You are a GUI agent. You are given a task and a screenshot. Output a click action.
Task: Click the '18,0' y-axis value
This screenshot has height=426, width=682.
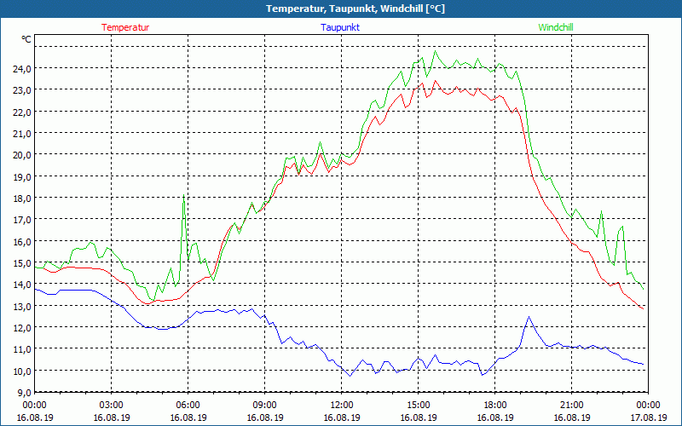pos(22,198)
